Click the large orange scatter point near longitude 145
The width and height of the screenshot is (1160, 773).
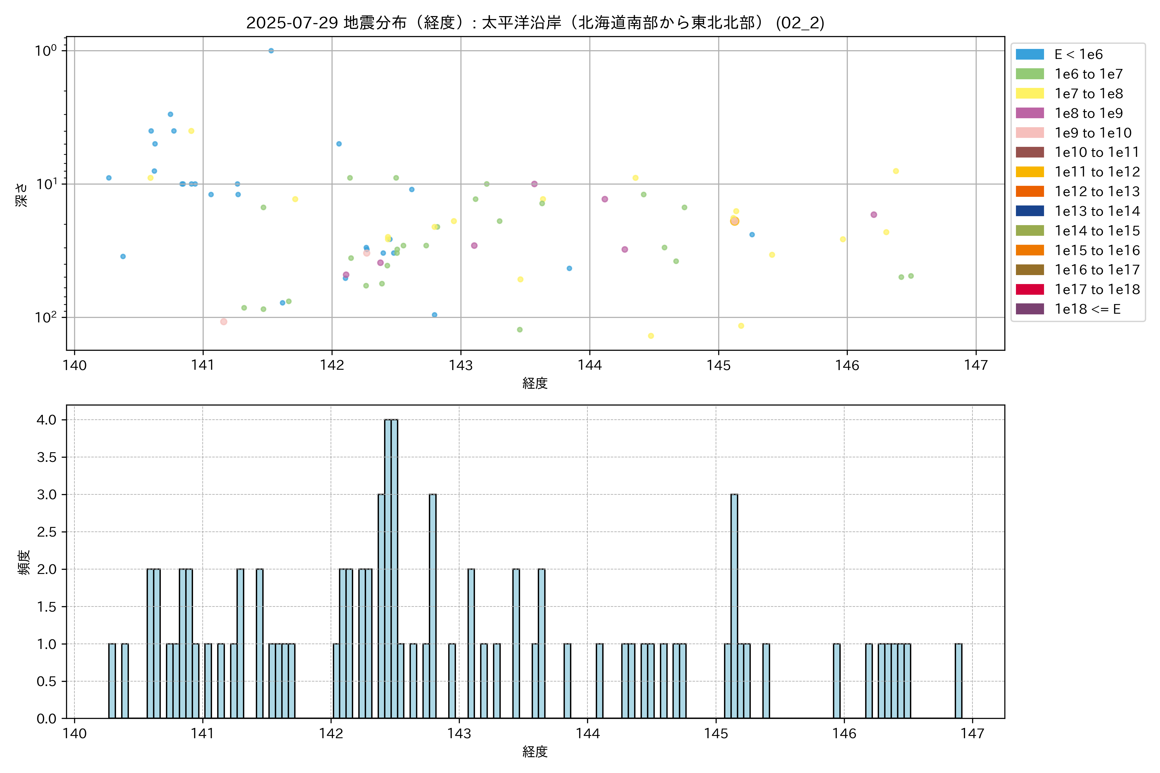tap(734, 221)
